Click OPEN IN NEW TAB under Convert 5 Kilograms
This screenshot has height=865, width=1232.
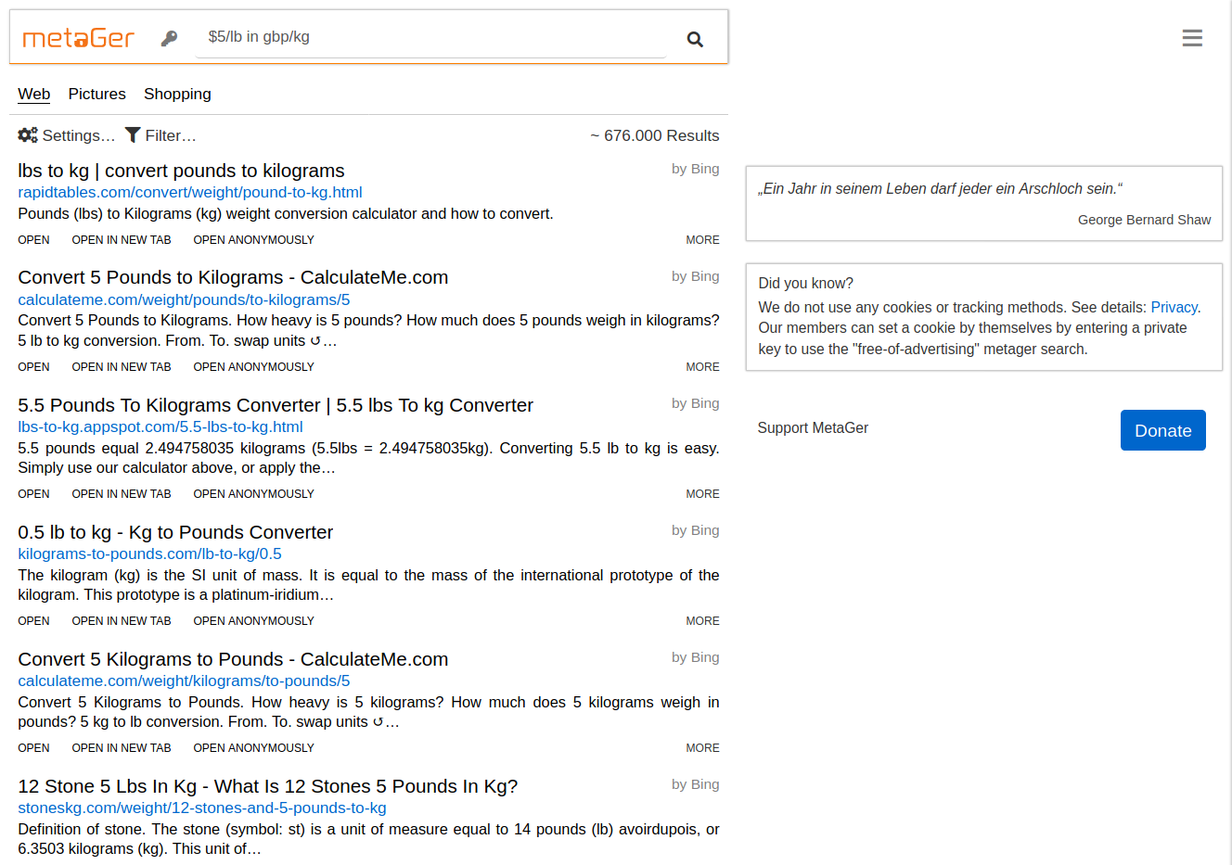122,748
